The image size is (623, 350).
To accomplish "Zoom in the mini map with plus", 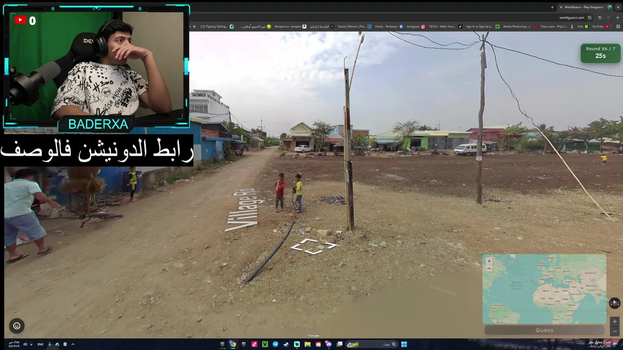I will click(489, 261).
